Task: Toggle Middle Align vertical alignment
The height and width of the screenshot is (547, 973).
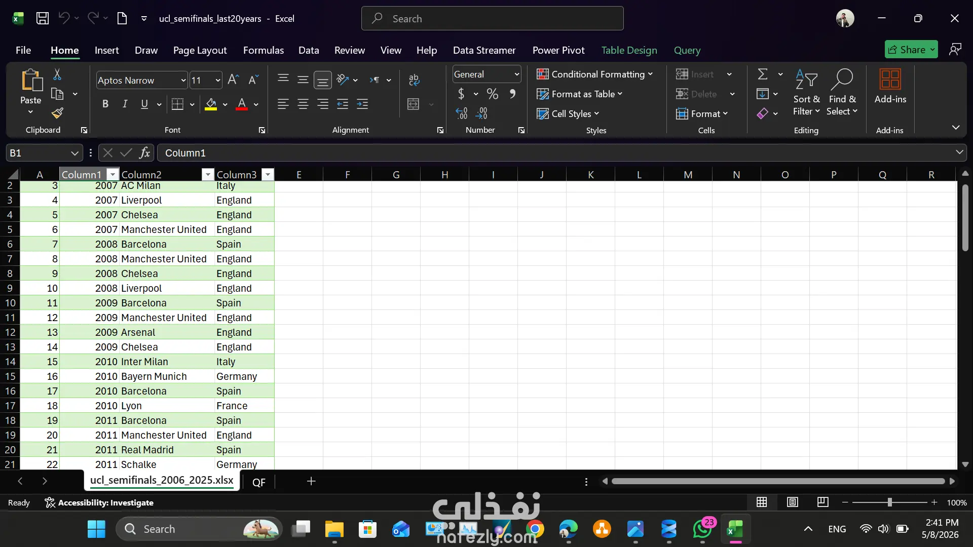Action: [x=303, y=80]
